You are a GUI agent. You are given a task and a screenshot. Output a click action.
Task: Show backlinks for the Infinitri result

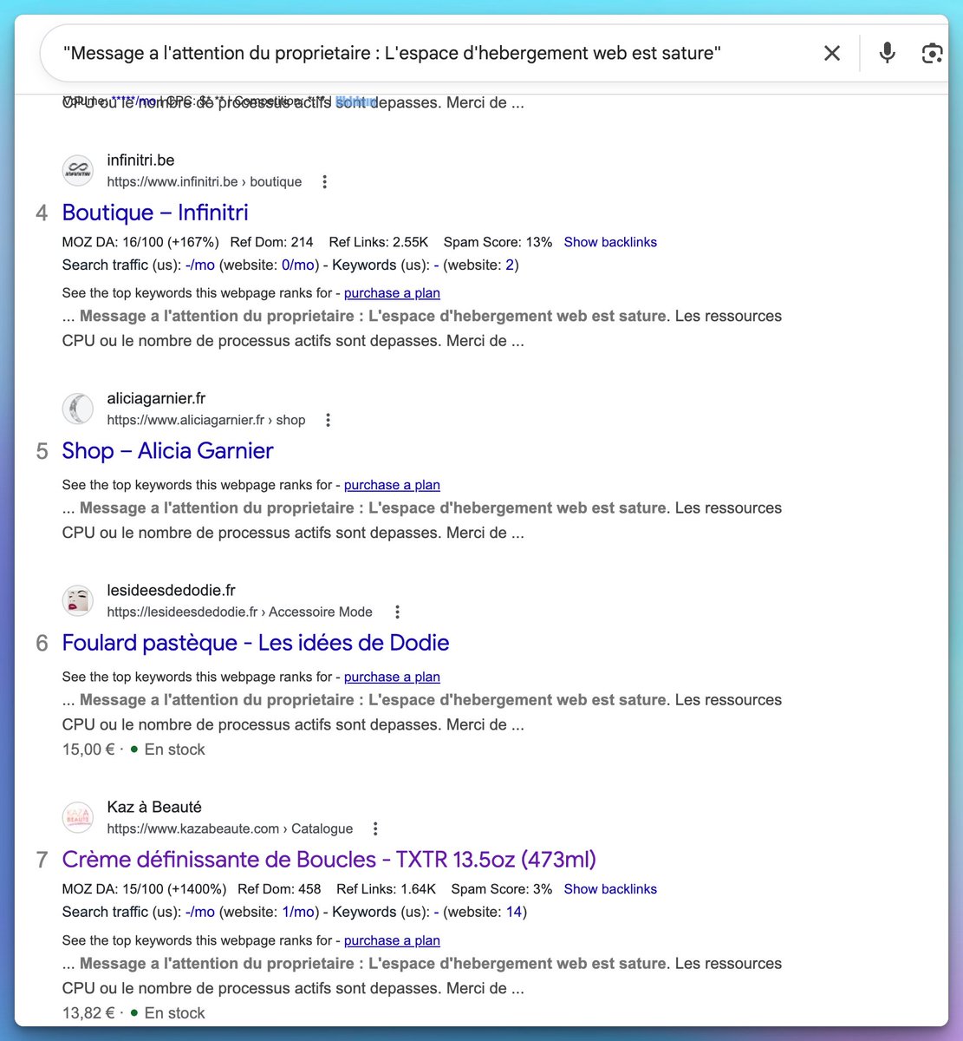610,242
